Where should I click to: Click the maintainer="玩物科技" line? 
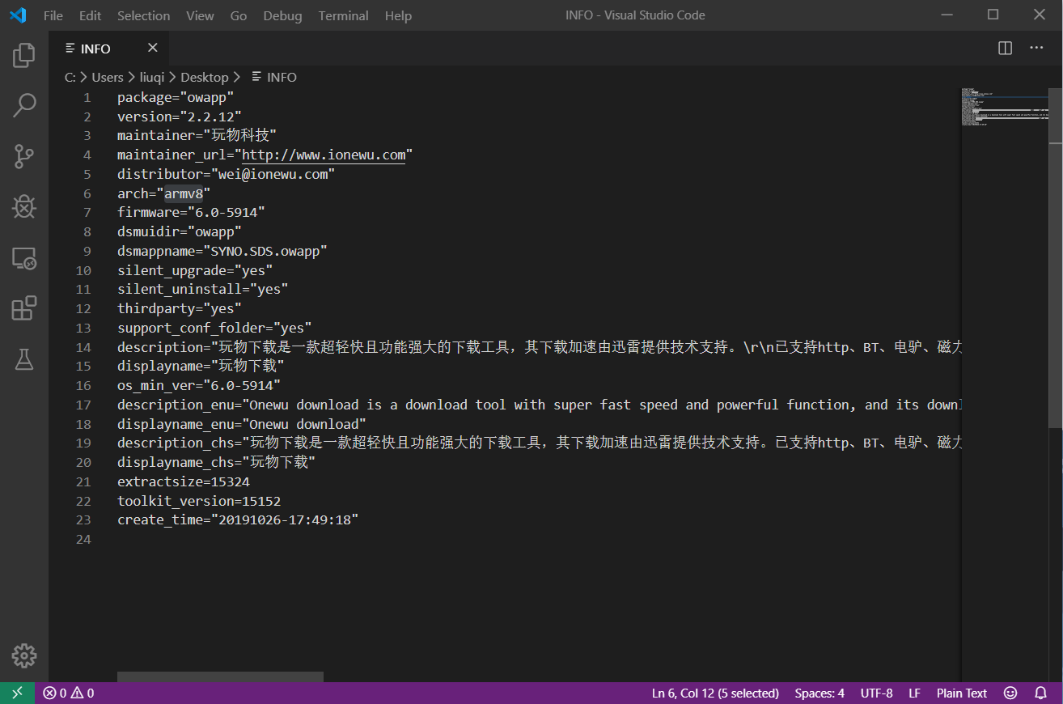point(197,135)
